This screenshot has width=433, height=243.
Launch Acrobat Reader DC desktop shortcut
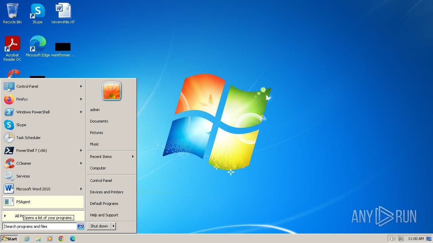[12, 48]
